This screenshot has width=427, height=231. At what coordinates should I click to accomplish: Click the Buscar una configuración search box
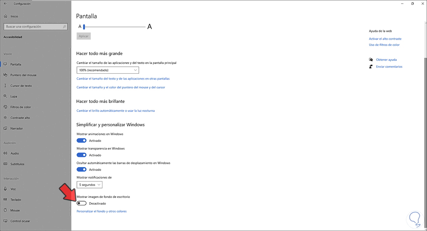(x=35, y=27)
